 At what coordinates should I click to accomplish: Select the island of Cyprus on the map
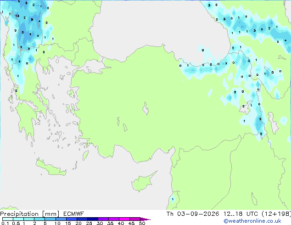pos(143,182)
